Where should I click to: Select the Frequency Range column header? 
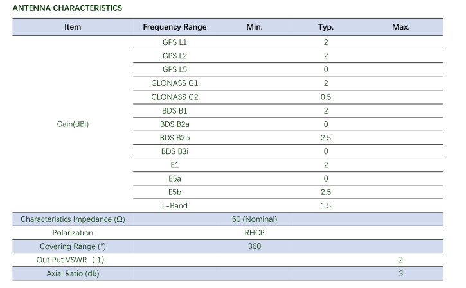(174, 28)
